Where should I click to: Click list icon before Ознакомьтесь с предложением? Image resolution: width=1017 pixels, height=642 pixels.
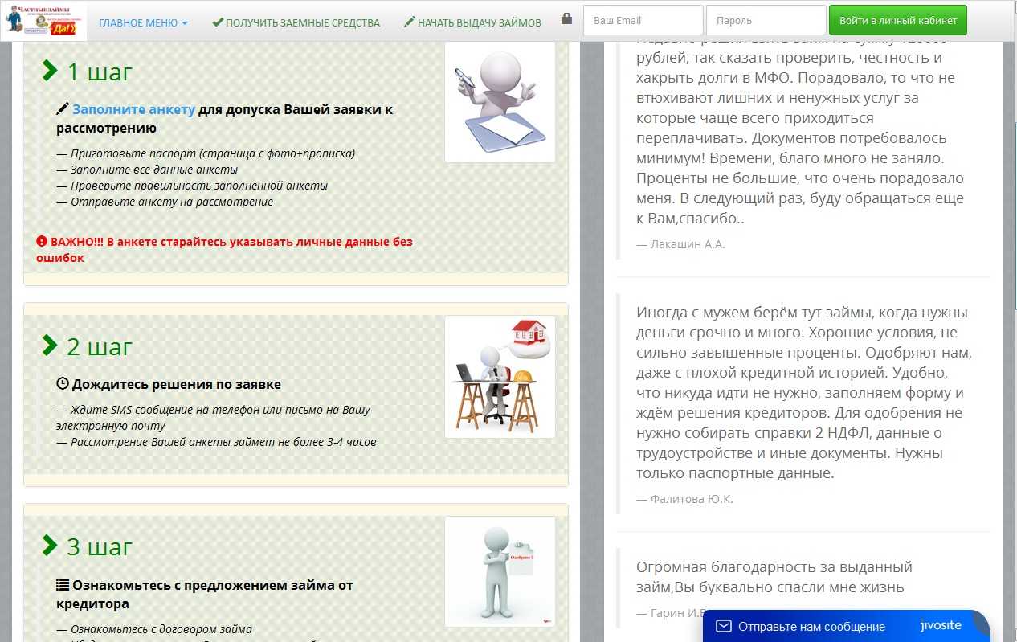pos(63,585)
